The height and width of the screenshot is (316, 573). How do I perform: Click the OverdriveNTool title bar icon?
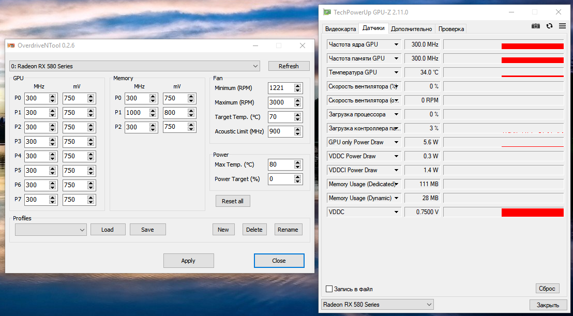tap(12, 46)
